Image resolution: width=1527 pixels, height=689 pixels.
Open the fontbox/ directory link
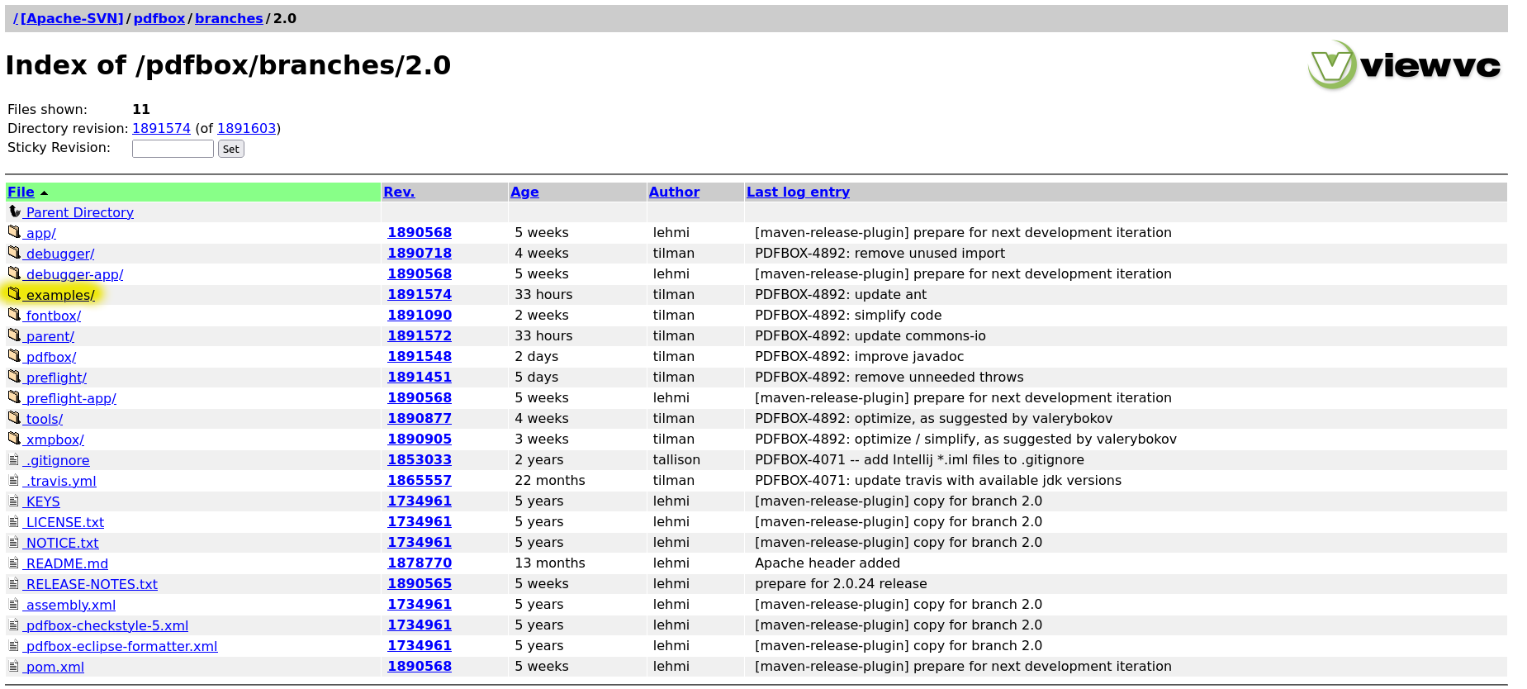[x=53, y=316]
